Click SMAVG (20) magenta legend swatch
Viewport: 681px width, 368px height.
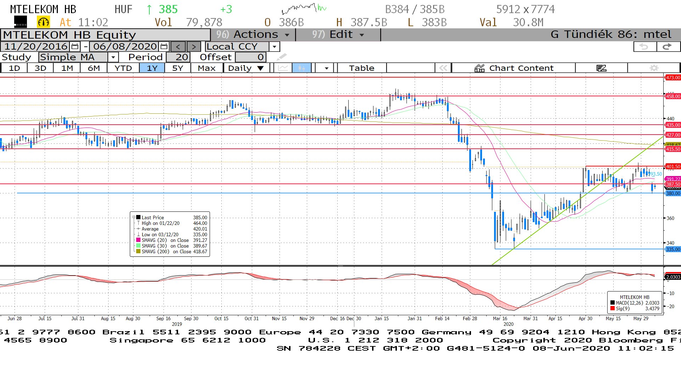click(x=138, y=240)
